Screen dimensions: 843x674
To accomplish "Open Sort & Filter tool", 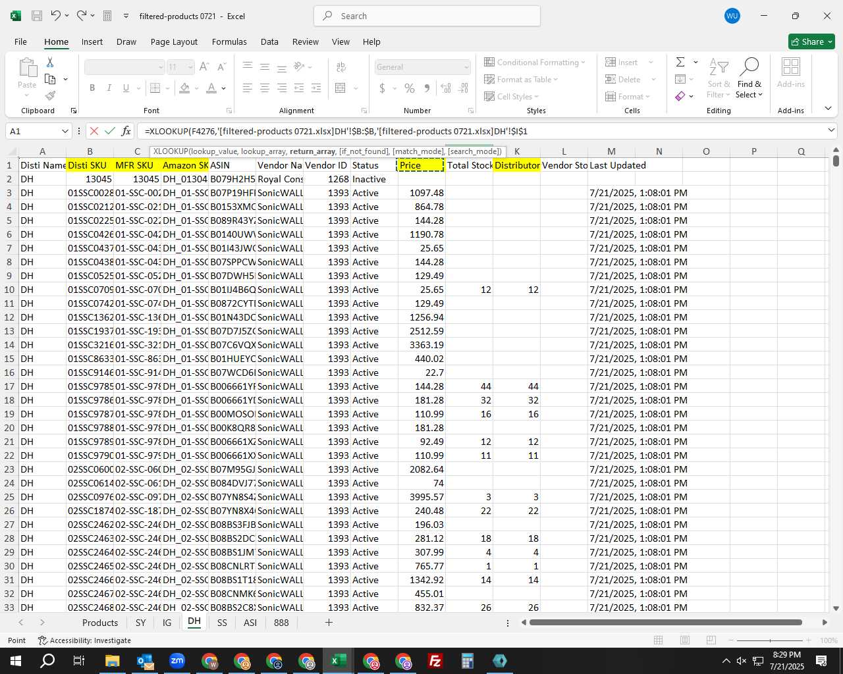I will 719,78.
